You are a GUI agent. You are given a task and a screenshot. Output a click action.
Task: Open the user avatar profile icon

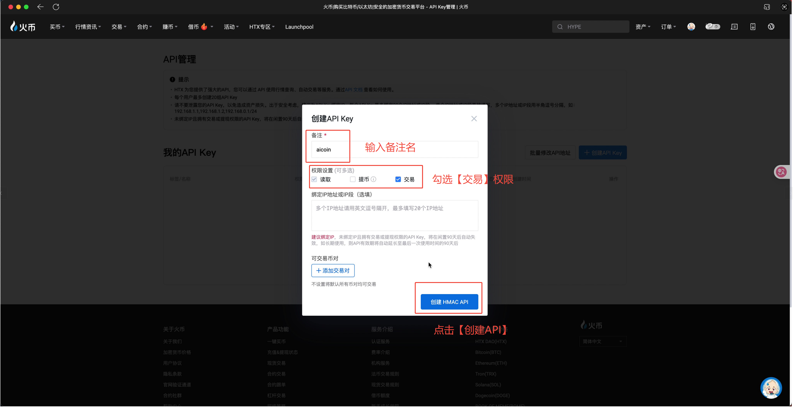691,27
